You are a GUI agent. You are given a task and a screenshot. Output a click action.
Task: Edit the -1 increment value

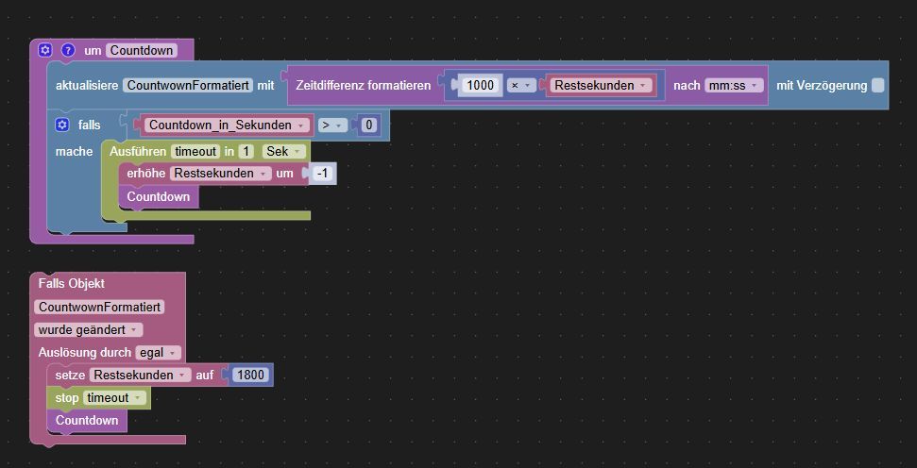coord(322,174)
